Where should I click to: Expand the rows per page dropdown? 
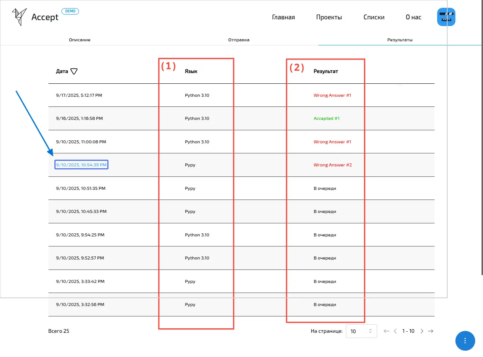coord(361,331)
